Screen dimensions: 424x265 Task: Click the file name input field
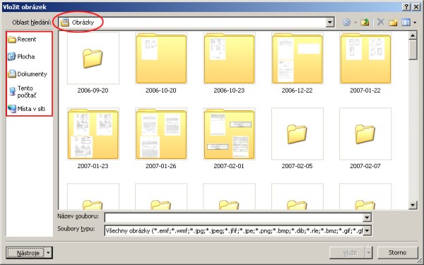[234, 217]
